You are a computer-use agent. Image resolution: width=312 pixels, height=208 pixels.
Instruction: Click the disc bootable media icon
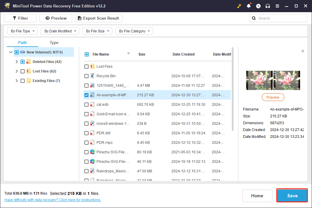[x=258, y=6]
